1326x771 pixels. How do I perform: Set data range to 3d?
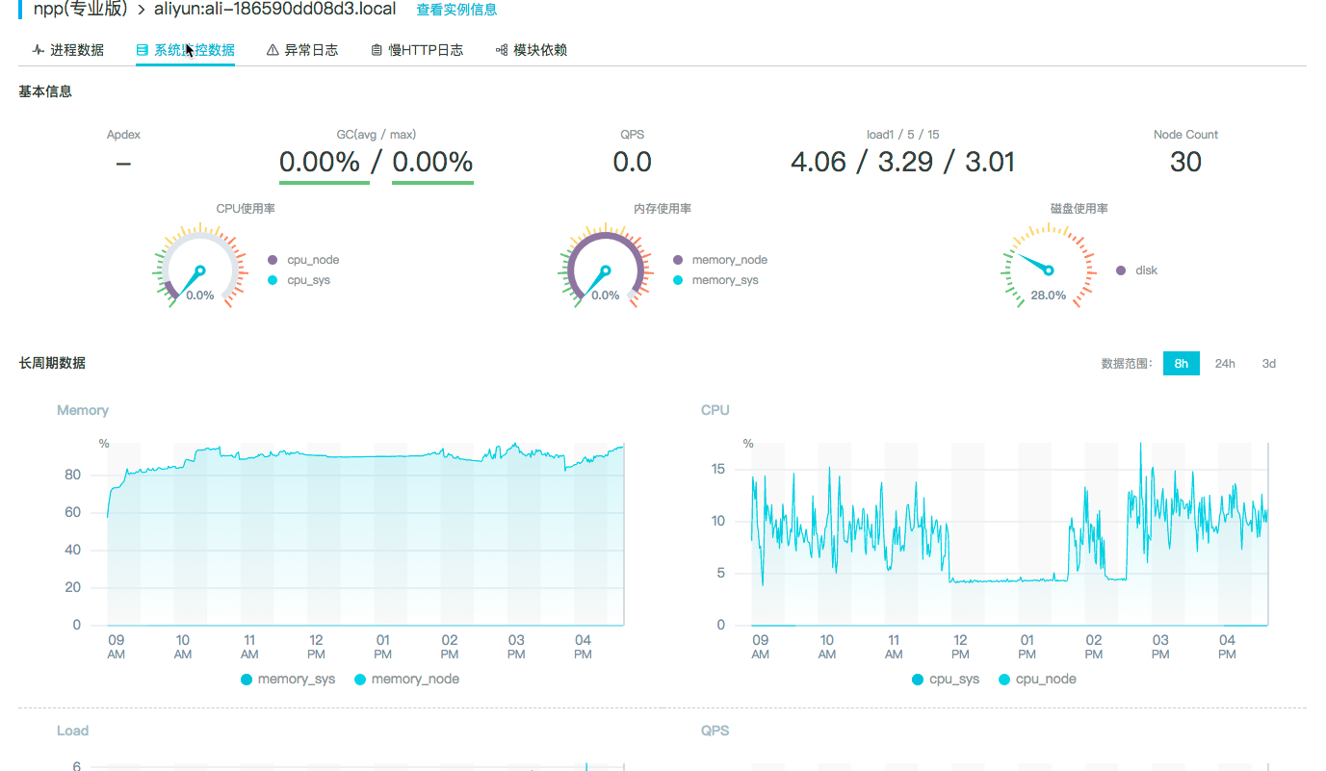[x=1269, y=364]
